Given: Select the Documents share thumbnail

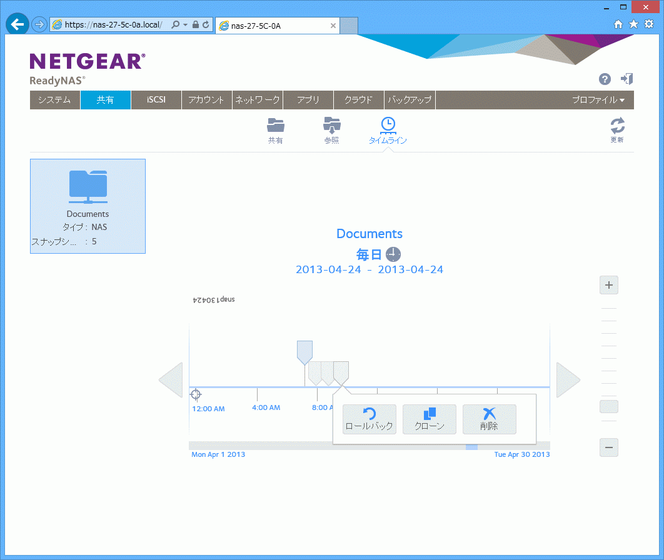Looking at the screenshot, I should point(88,206).
